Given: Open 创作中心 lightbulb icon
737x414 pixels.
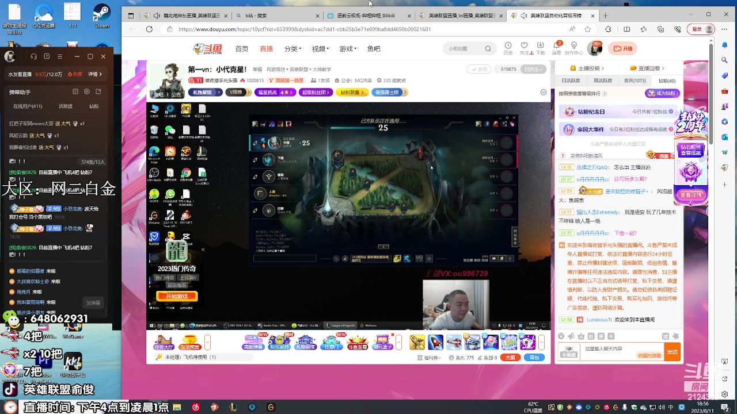Looking at the screenshot, I should pyautogui.click(x=573, y=48).
